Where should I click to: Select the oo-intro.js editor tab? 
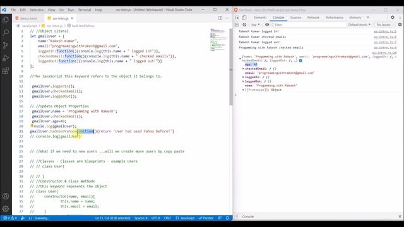pyautogui.click(x=61, y=18)
